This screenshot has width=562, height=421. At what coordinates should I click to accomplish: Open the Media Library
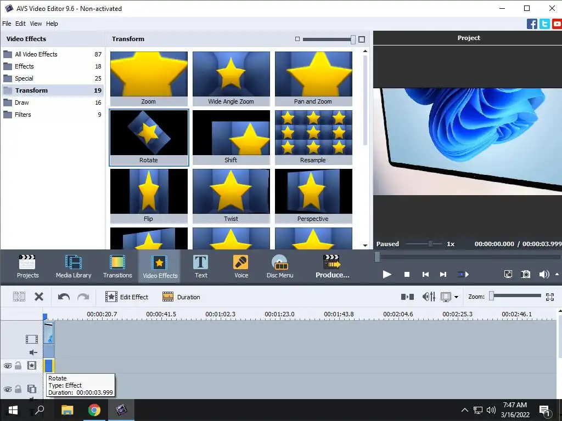tap(74, 266)
